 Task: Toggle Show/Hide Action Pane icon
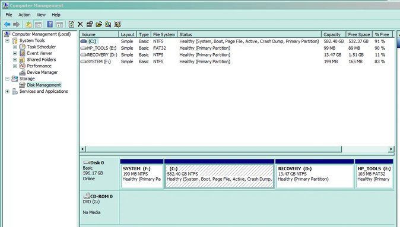coord(59,24)
